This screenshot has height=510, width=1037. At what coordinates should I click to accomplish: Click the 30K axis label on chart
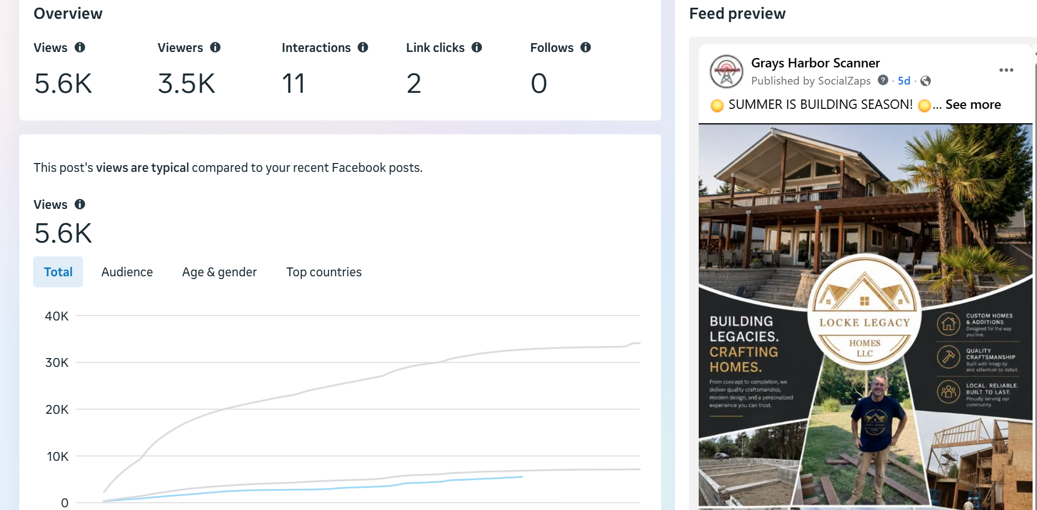point(57,362)
